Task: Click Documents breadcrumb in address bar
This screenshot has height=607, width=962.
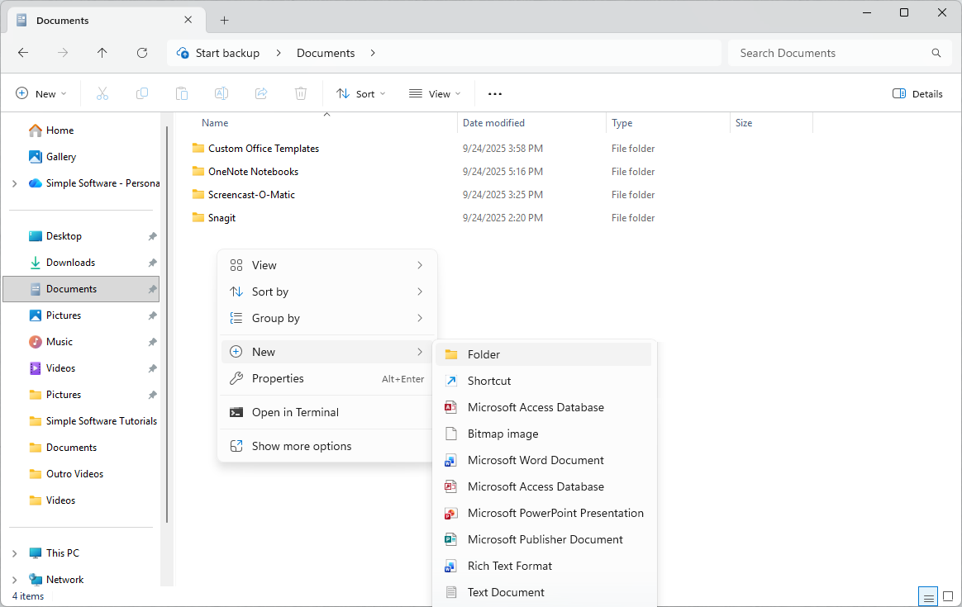Action: [326, 53]
